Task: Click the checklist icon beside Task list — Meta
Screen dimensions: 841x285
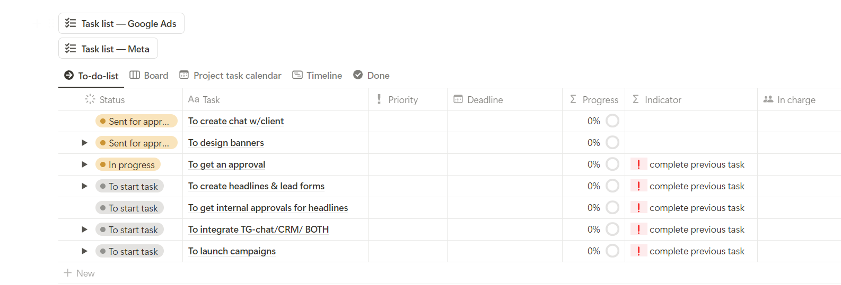Action: [71, 49]
